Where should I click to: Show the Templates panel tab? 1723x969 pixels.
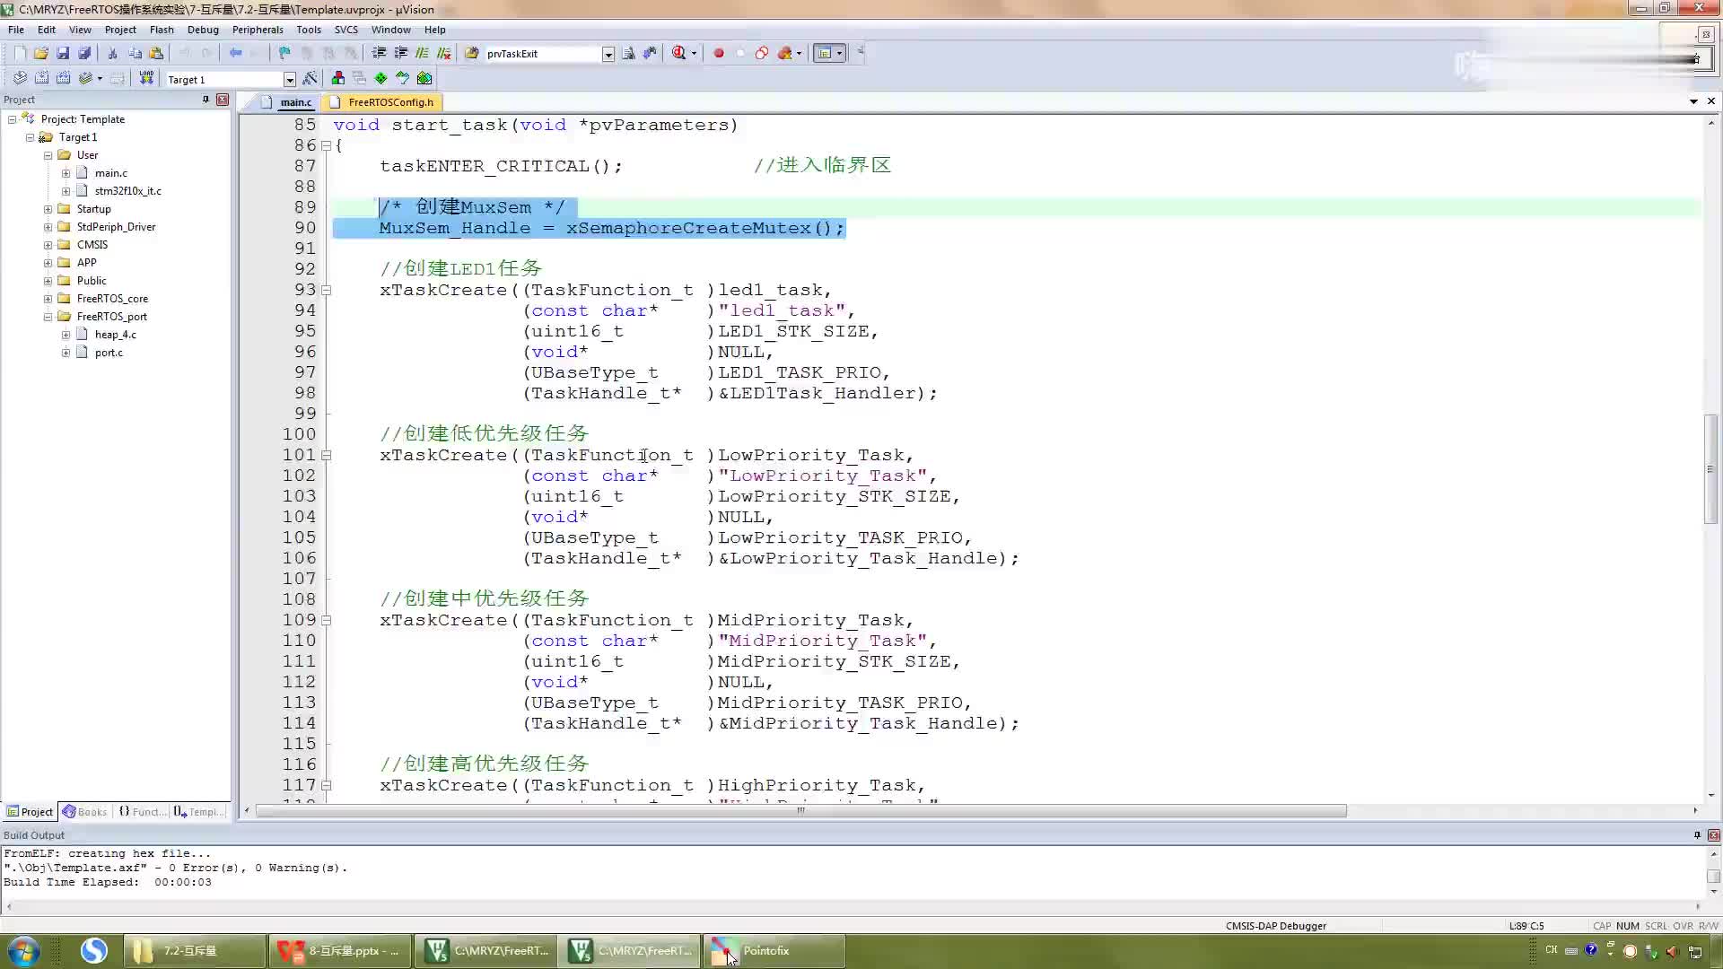pos(198,812)
